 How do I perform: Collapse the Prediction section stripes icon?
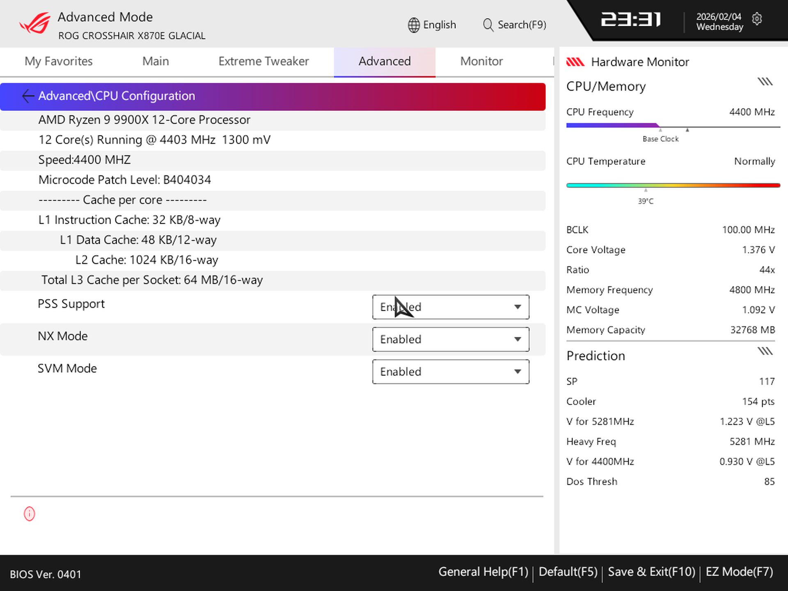coord(765,351)
